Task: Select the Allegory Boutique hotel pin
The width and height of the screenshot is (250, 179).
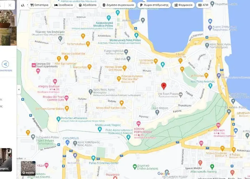Action: click(x=55, y=82)
